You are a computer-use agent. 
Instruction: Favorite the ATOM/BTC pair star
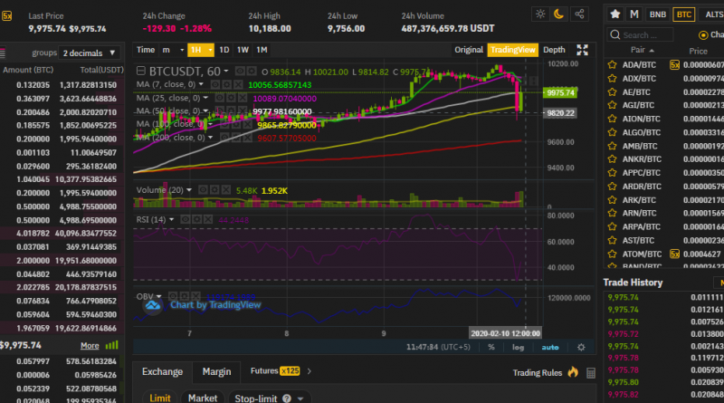pyautogui.click(x=613, y=254)
